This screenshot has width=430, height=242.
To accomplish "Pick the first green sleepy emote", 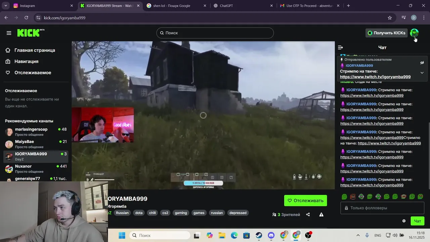I will point(344,197).
